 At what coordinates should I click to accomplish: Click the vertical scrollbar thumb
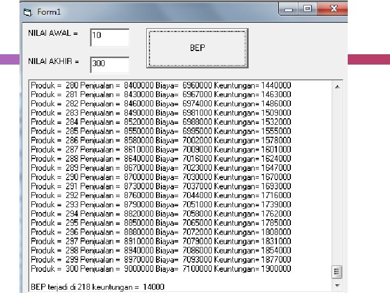pyautogui.click(x=337, y=272)
